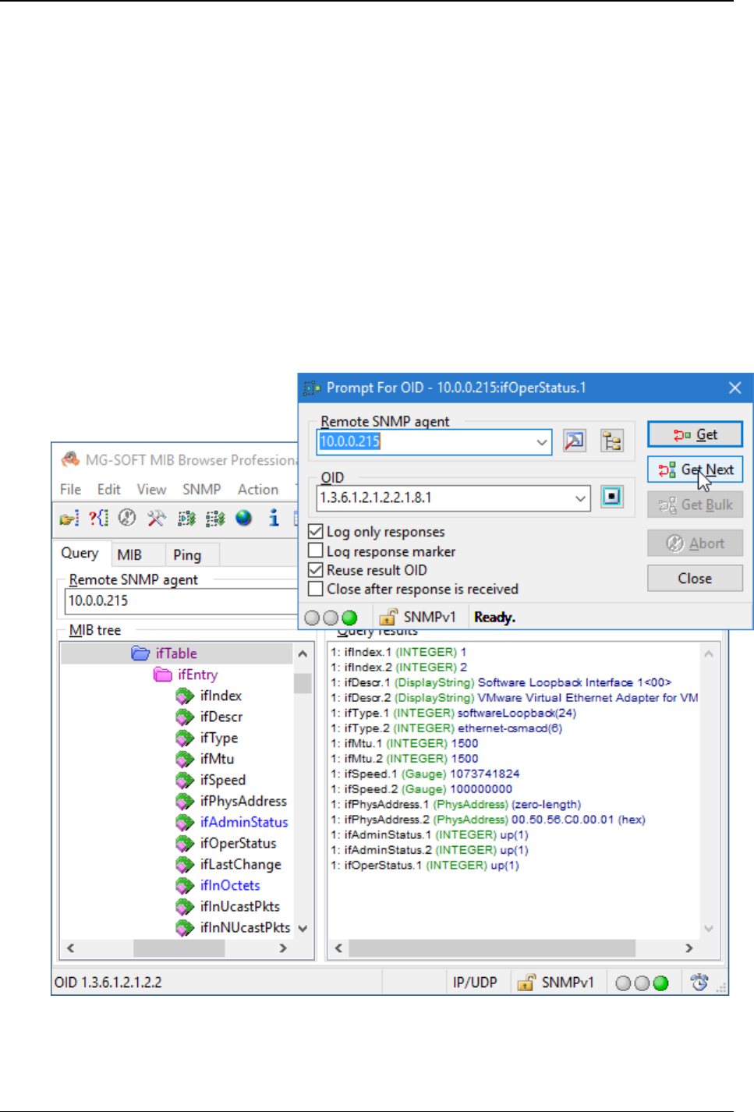
Task: Toggle the Log only responses checkbox
Action: point(316,531)
